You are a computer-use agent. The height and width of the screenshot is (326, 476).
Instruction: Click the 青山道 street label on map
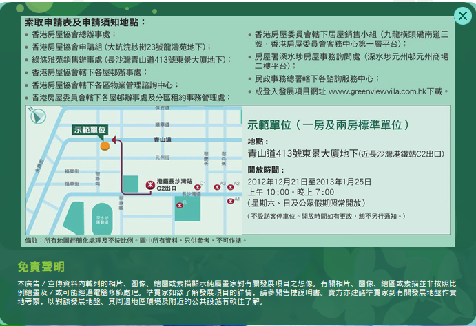click(163, 140)
